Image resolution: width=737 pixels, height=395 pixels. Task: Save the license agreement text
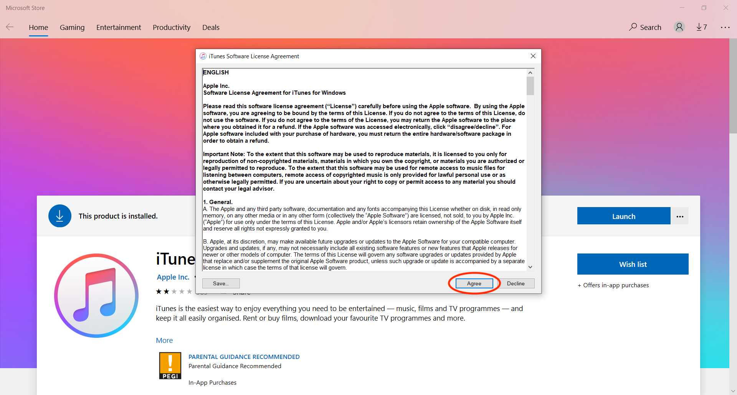[221, 283]
